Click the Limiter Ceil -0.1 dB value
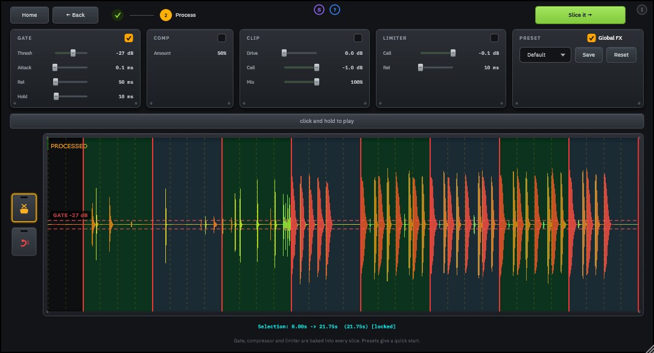Image resolution: width=654 pixels, height=353 pixels. (489, 53)
